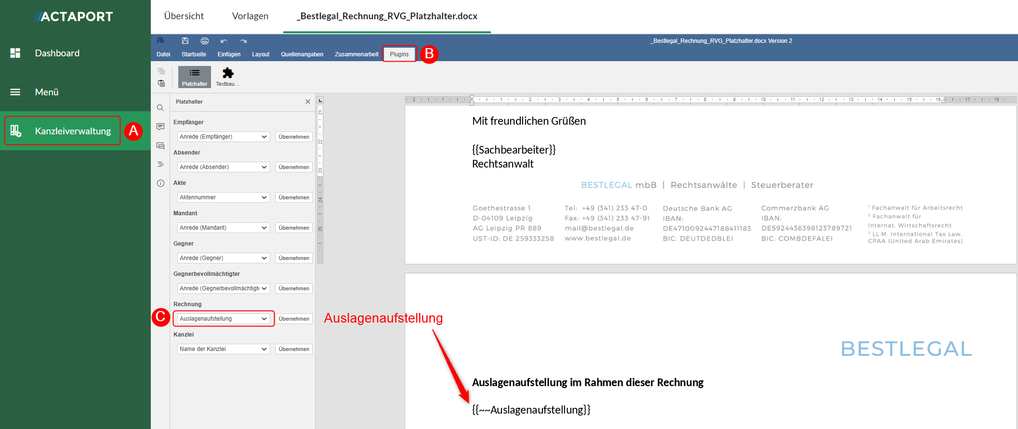The height and width of the screenshot is (429, 1018).
Task: Open the Anrede (Empfänger) dropdown
Action: pyautogui.click(x=224, y=137)
